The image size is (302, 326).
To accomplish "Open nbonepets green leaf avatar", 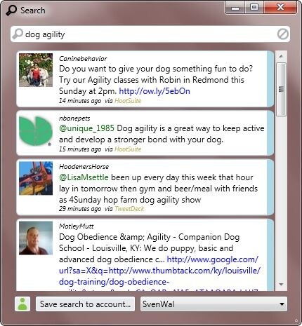I will (36, 131).
